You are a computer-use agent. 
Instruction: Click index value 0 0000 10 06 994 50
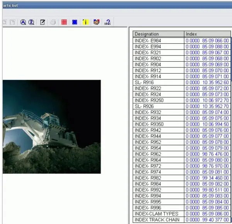pyautogui.click(x=207, y=124)
